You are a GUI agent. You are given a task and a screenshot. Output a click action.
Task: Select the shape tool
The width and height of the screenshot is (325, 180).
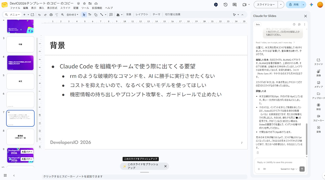coord(96,15)
